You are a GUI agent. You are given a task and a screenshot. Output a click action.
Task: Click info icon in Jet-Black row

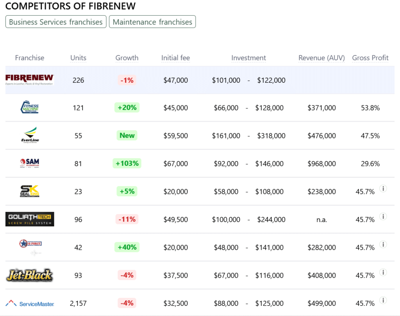tap(383, 272)
